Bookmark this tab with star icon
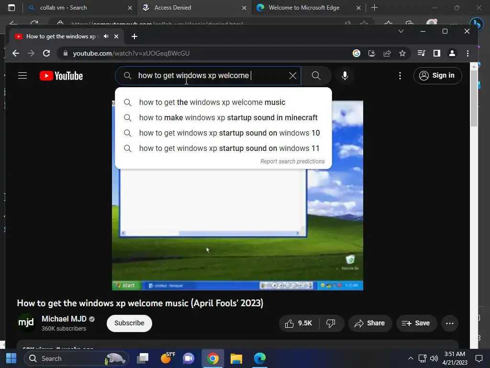Image resolution: width=490 pixels, height=368 pixels. pyautogui.click(x=402, y=53)
